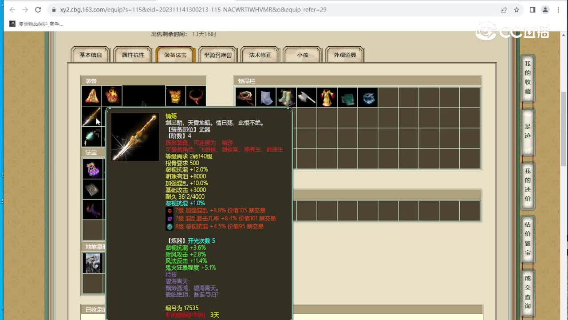Switch to the 装备法宝 tab
The width and height of the screenshot is (568, 320).
coord(175,55)
